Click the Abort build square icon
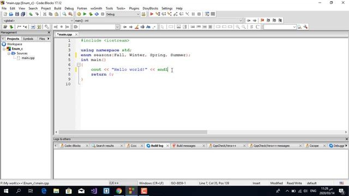 click(x=103, y=14)
